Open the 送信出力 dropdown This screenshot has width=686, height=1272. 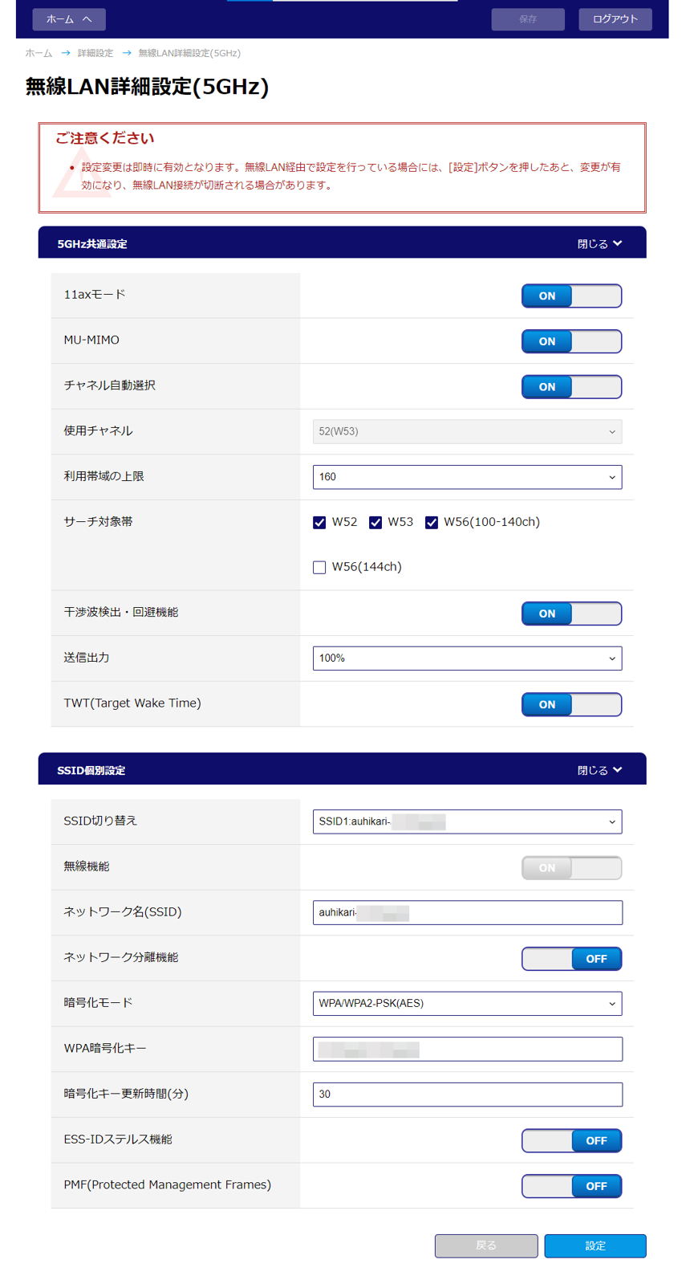467,658
